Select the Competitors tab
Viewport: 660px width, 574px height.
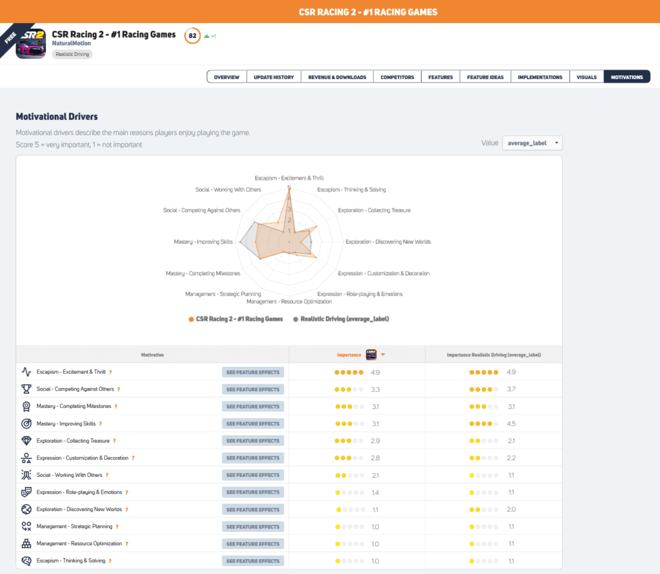point(397,77)
